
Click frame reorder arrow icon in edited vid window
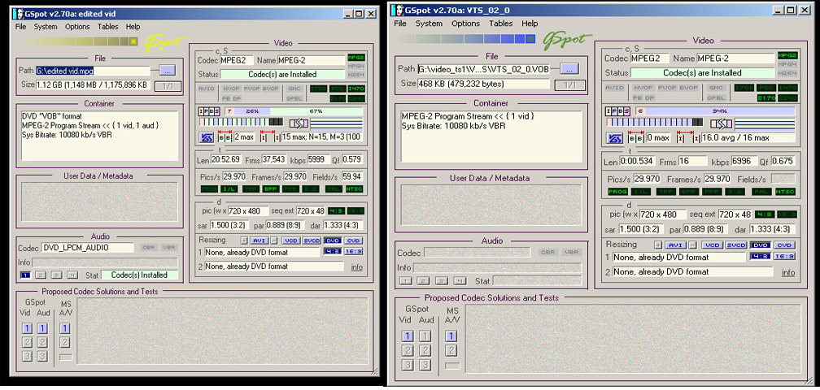[299, 123]
